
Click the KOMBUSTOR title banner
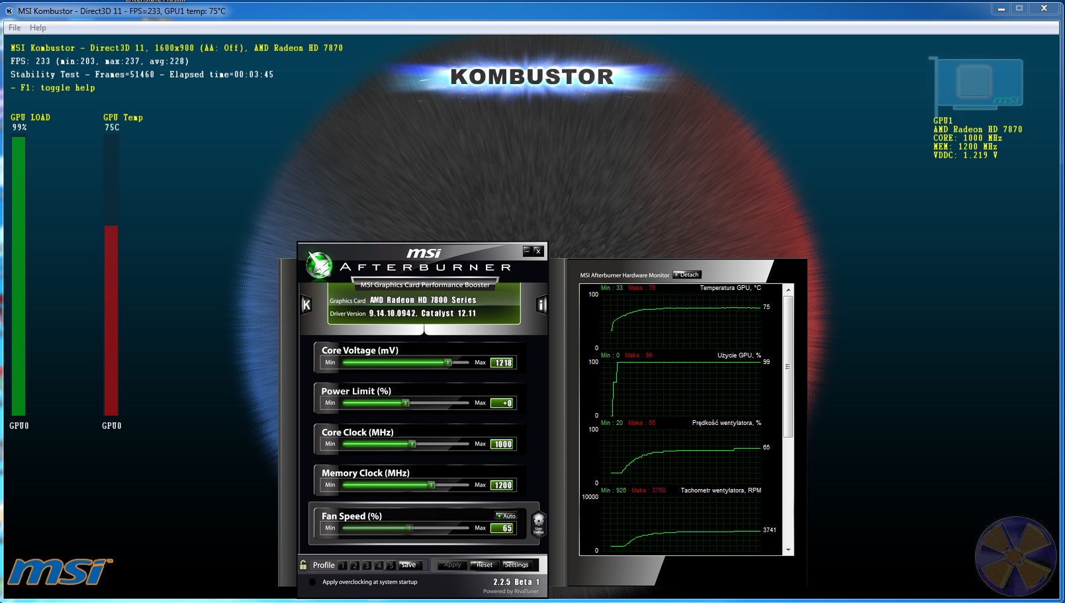532,77
